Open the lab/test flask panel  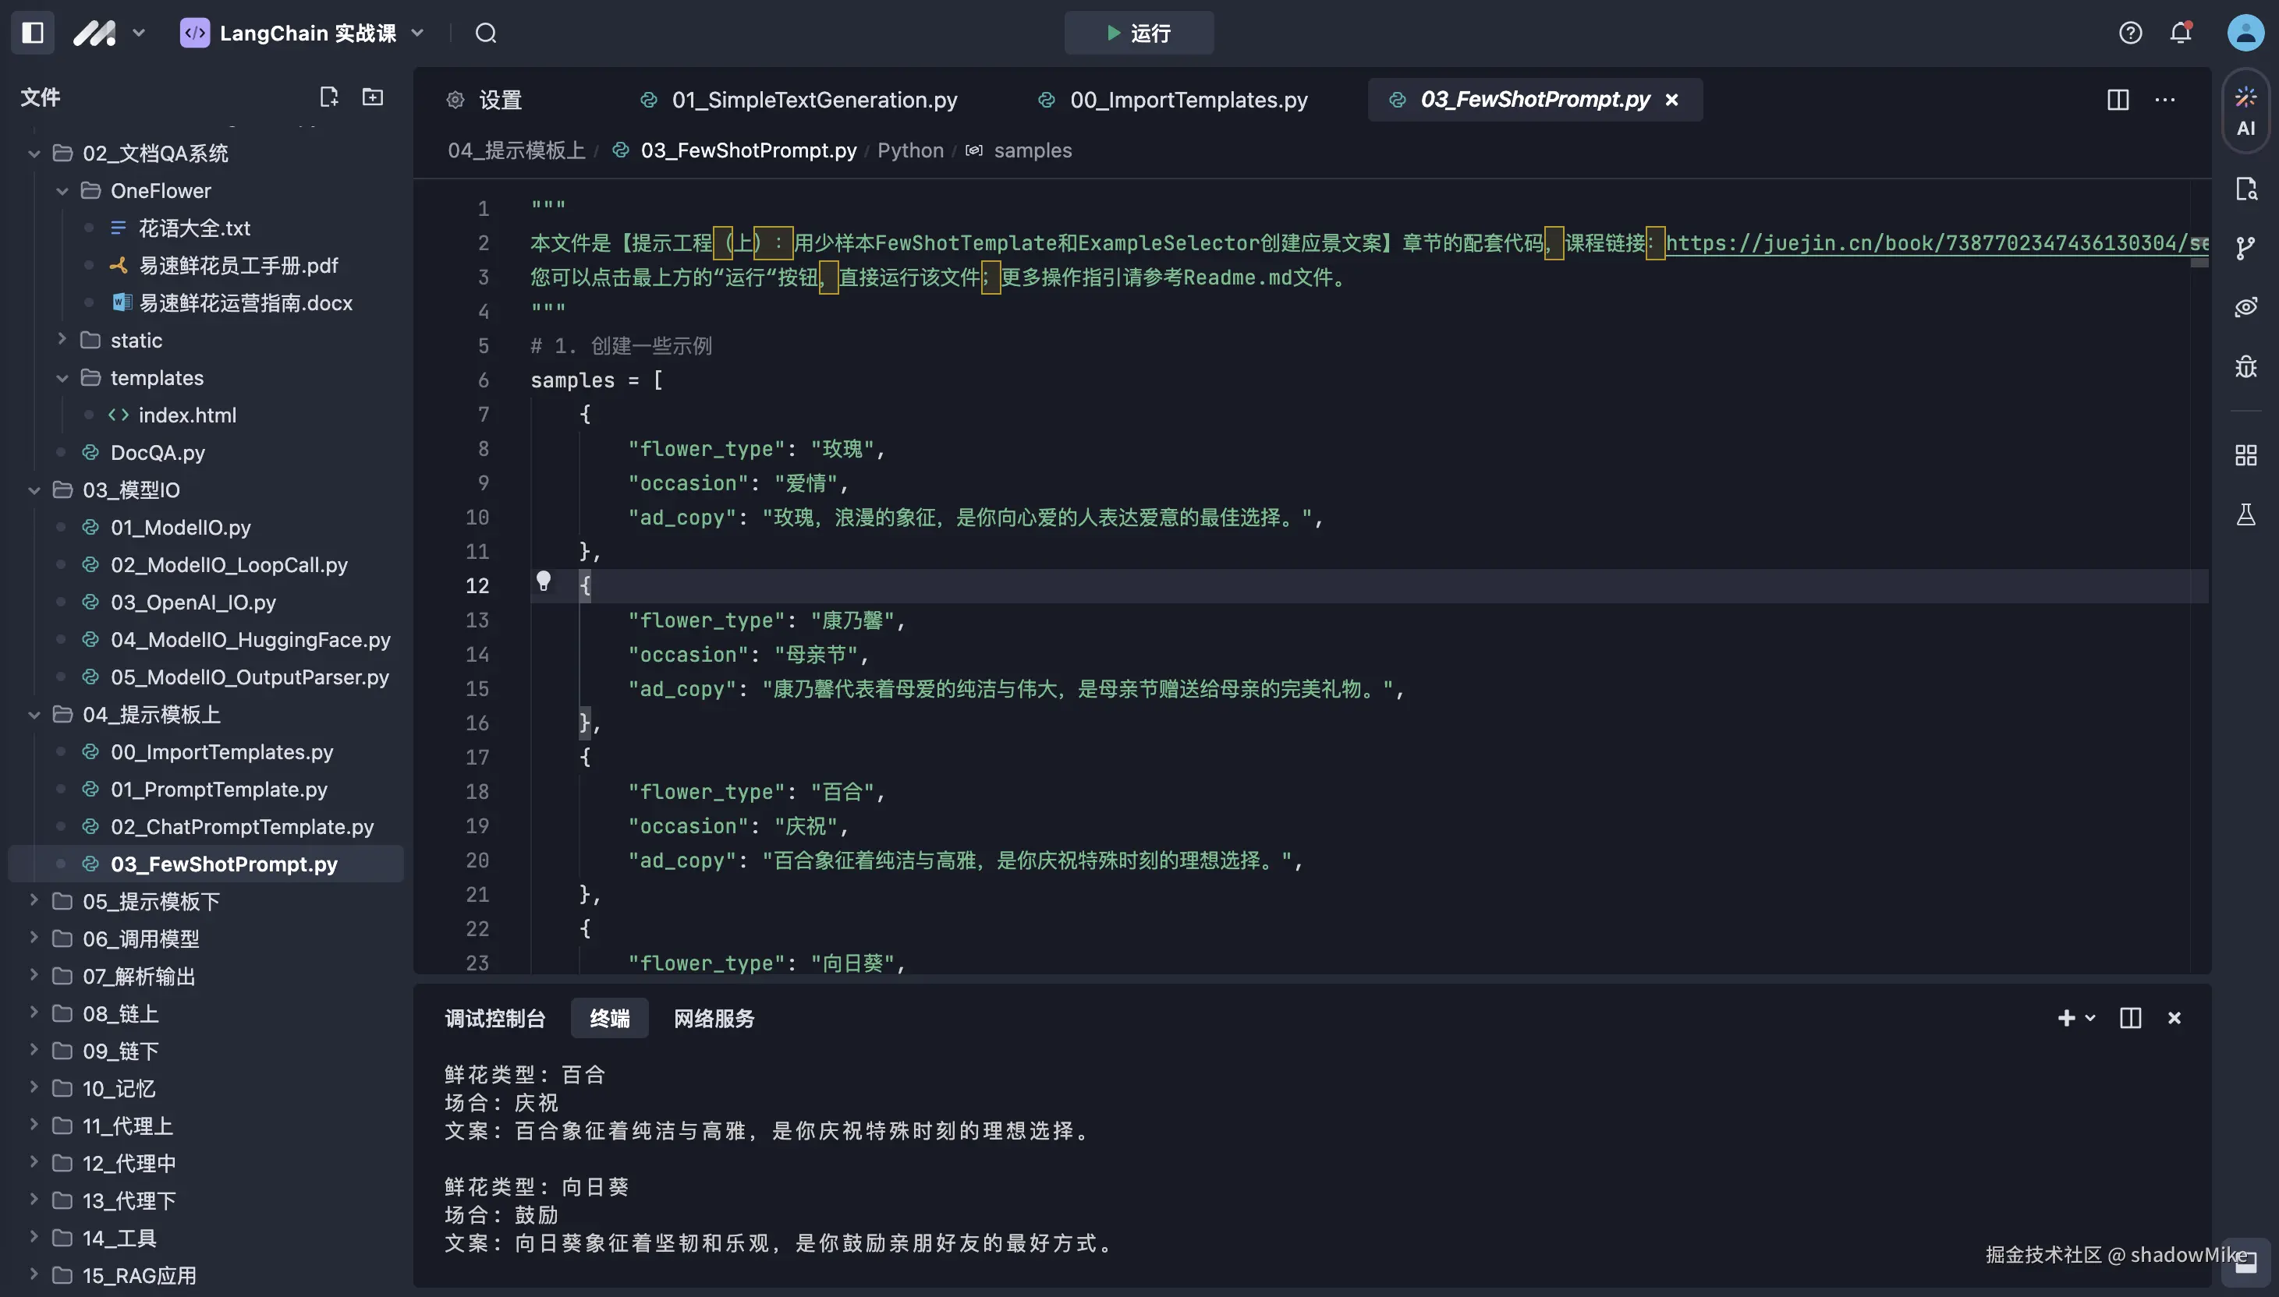click(2247, 514)
